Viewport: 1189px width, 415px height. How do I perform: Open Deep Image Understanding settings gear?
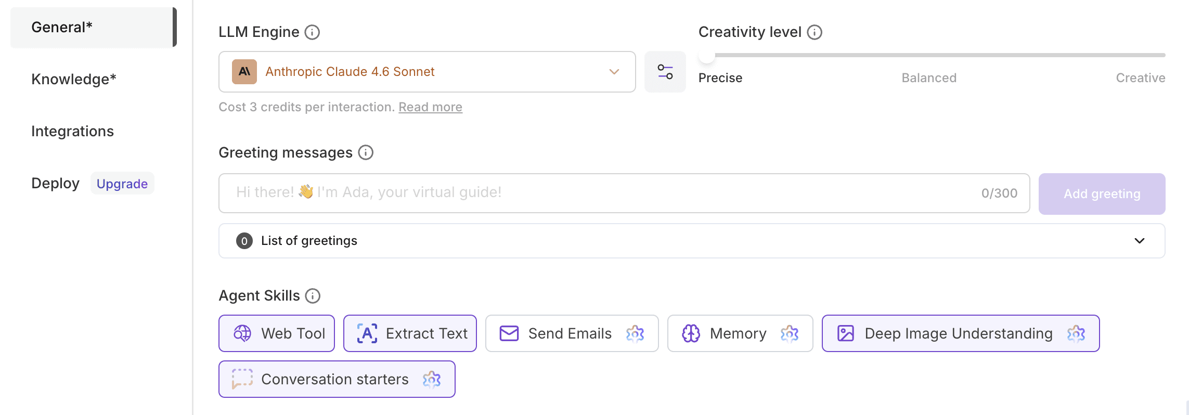point(1076,334)
